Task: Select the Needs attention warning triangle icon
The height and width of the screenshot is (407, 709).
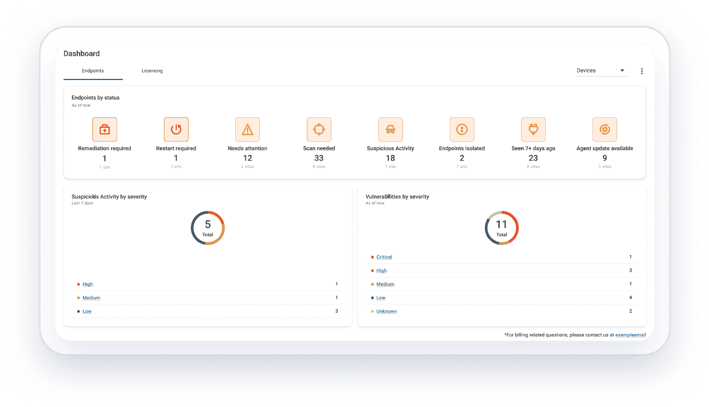Action: point(248,129)
